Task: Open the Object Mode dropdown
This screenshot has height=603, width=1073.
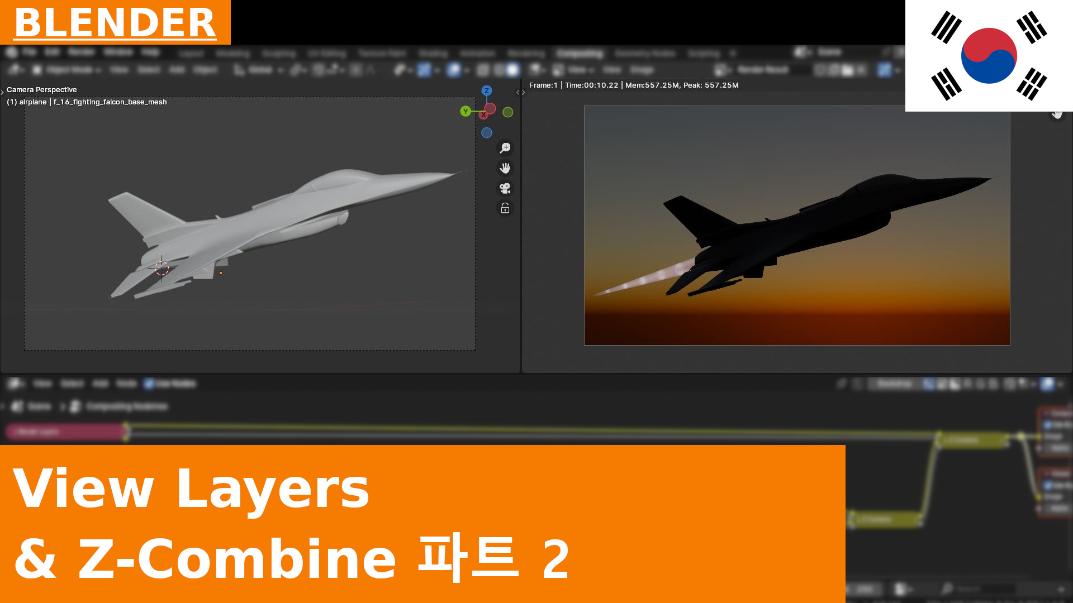Action: coord(67,70)
